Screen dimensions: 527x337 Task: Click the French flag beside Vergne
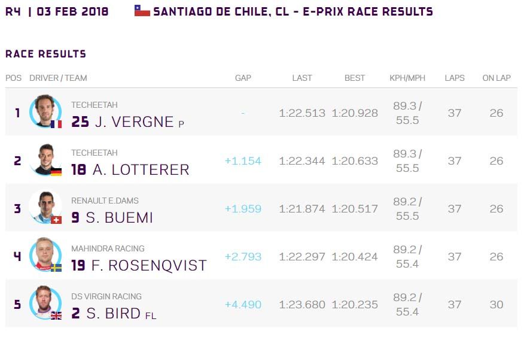(56, 124)
